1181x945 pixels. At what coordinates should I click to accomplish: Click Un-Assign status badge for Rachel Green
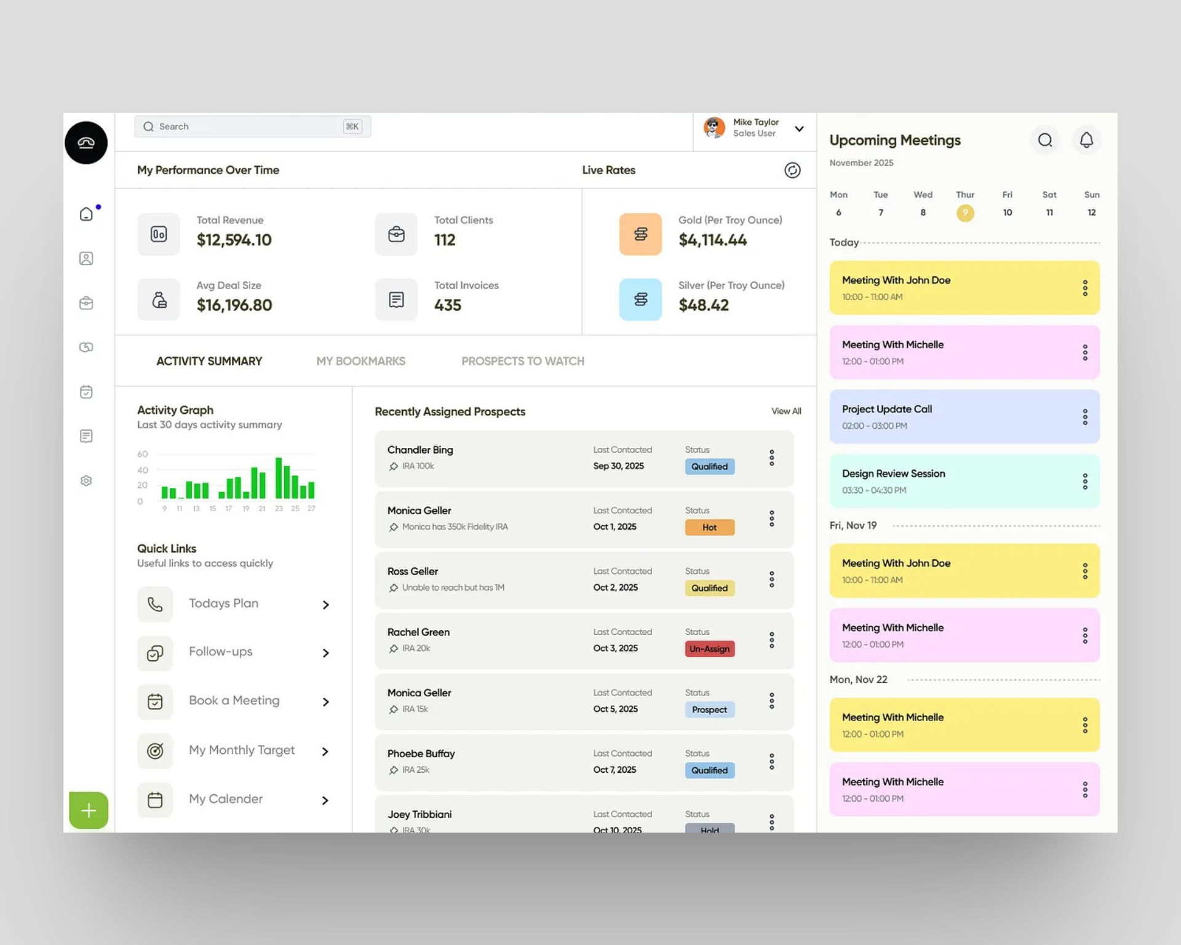pyautogui.click(x=709, y=648)
